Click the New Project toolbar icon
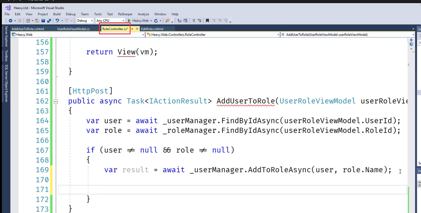Screen dimensions: 421x213 [x=28, y=21]
